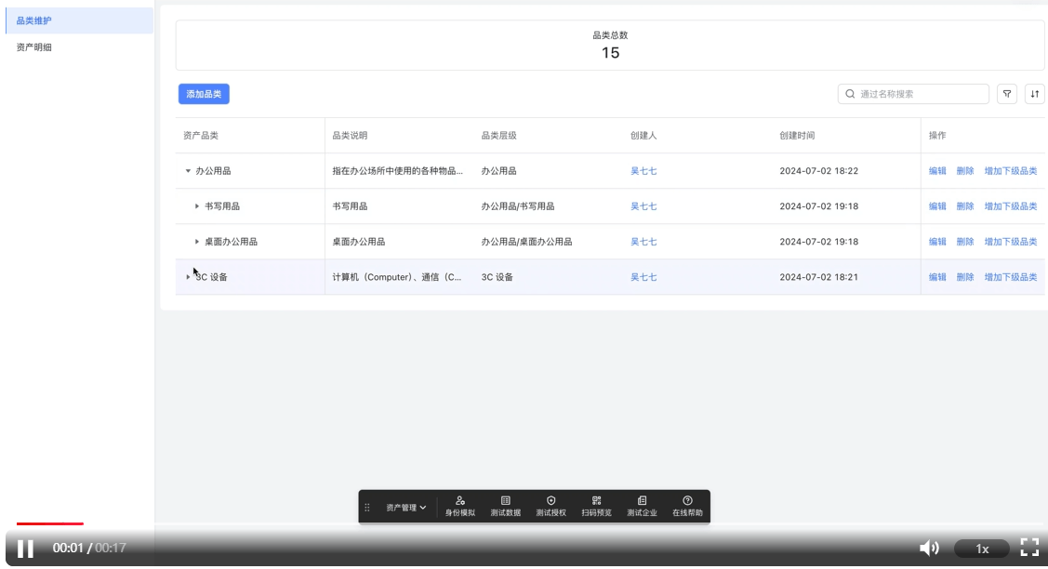Image resolution: width=1048 pixels, height=569 pixels.
Task: Click 编辑 for 办公用品 row
Action: pos(937,170)
